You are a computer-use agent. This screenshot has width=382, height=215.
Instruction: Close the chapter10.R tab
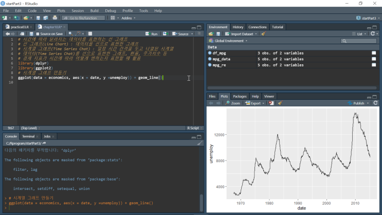click(x=64, y=27)
